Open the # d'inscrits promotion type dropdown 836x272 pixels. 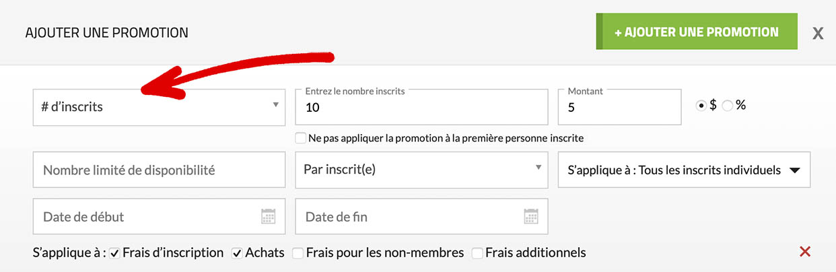158,107
